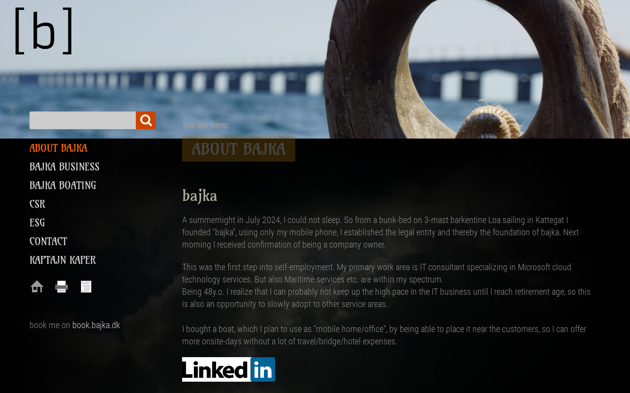This screenshot has height=393, width=630.
Task: Click the 'You are here:' label
Action: [x=206, y=125]
